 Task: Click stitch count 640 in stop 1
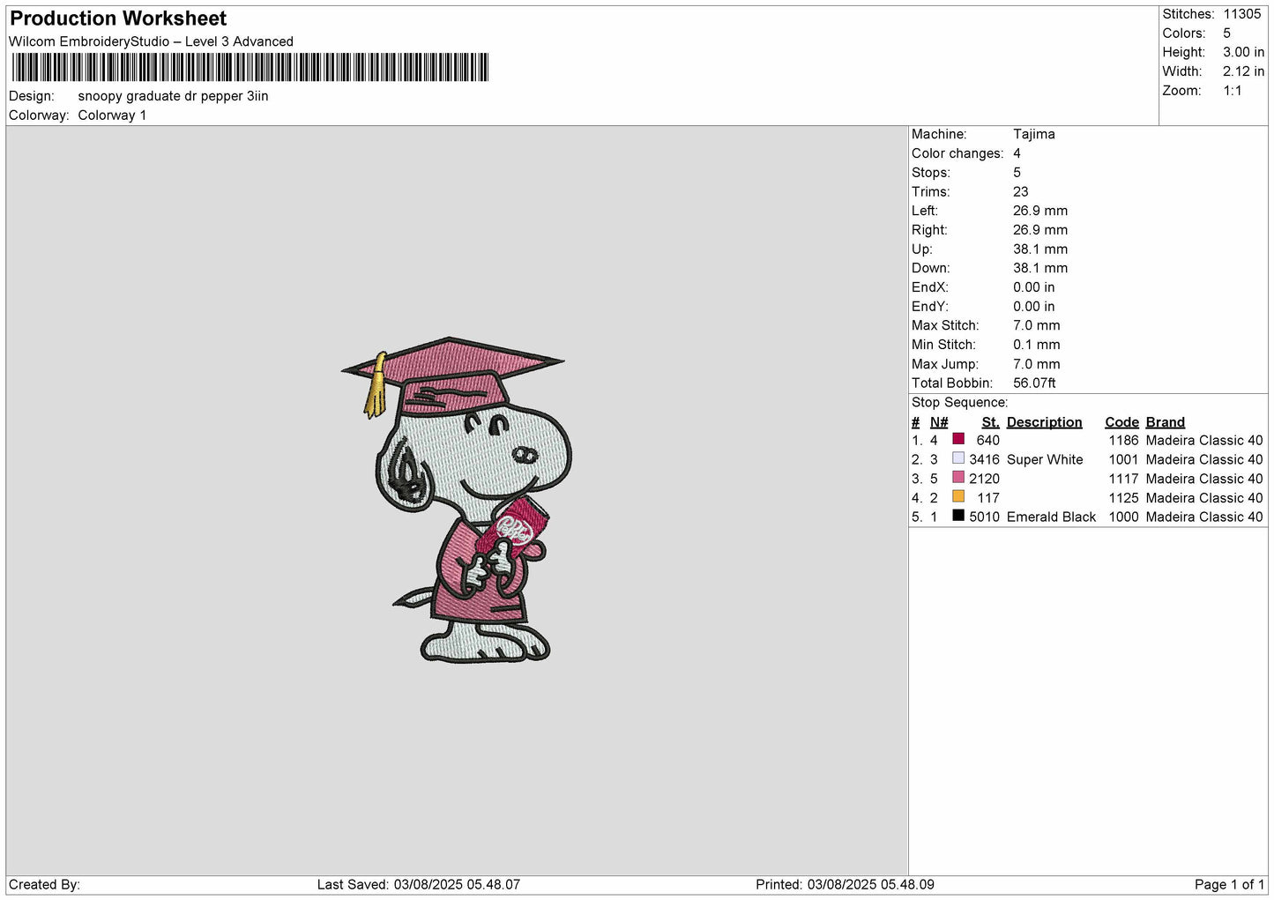click(x=988, y=441)
